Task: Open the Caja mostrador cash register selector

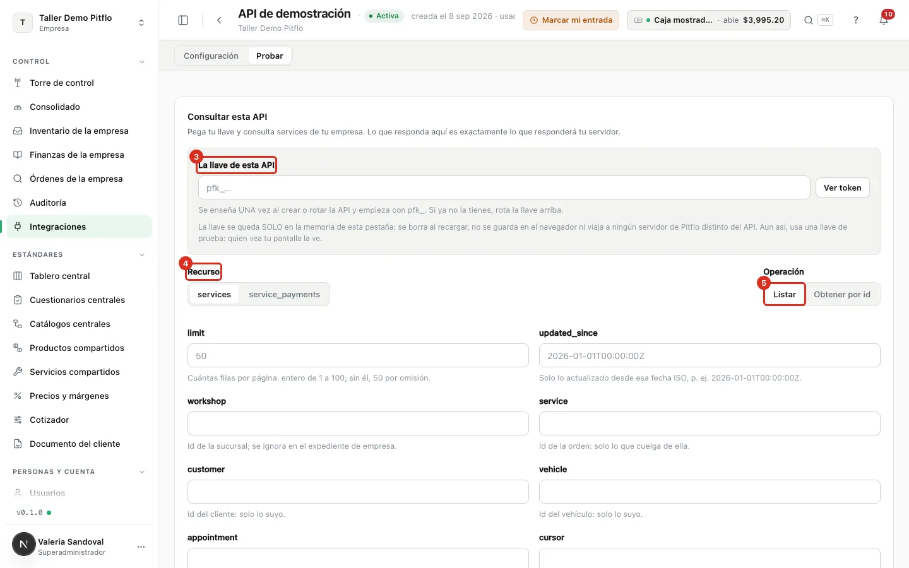Action: click(x=708, y=20)
